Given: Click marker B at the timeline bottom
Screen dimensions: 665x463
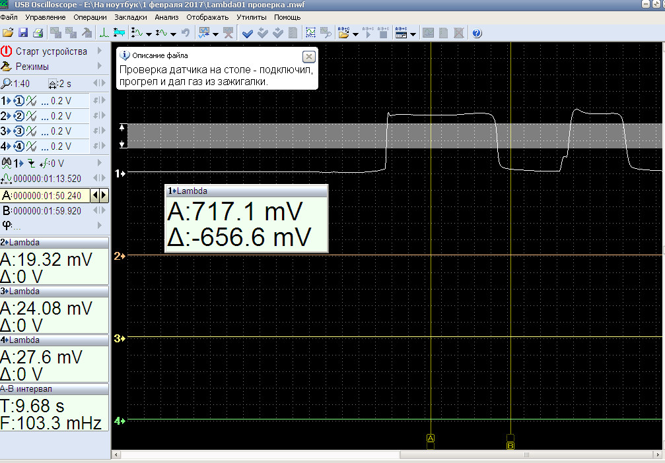Looking at the screenshot, I should coord(510,446).
